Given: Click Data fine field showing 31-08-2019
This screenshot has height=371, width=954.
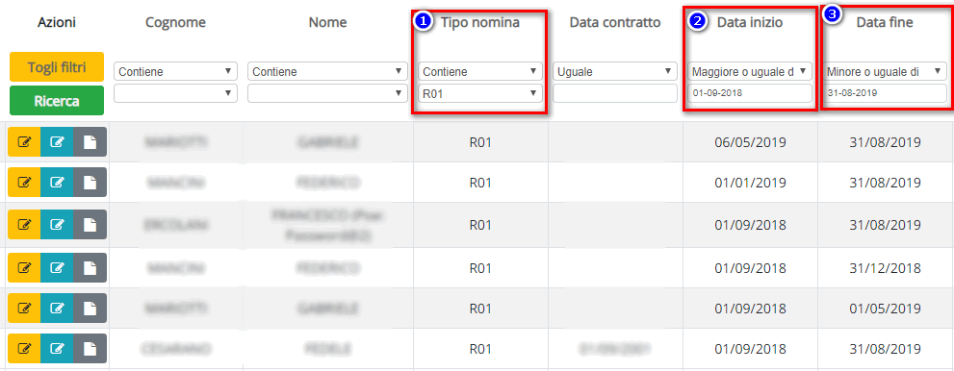Looking at the screenshot, I should [x=886, y=93].
